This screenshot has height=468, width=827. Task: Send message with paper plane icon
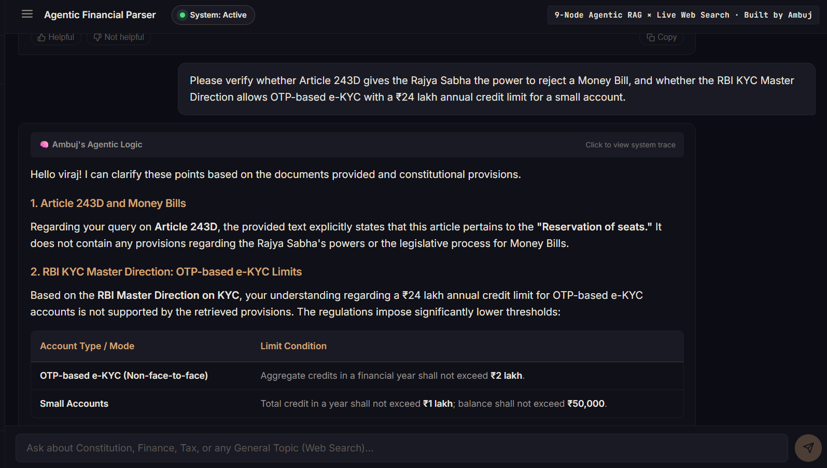tap(808, 448)
